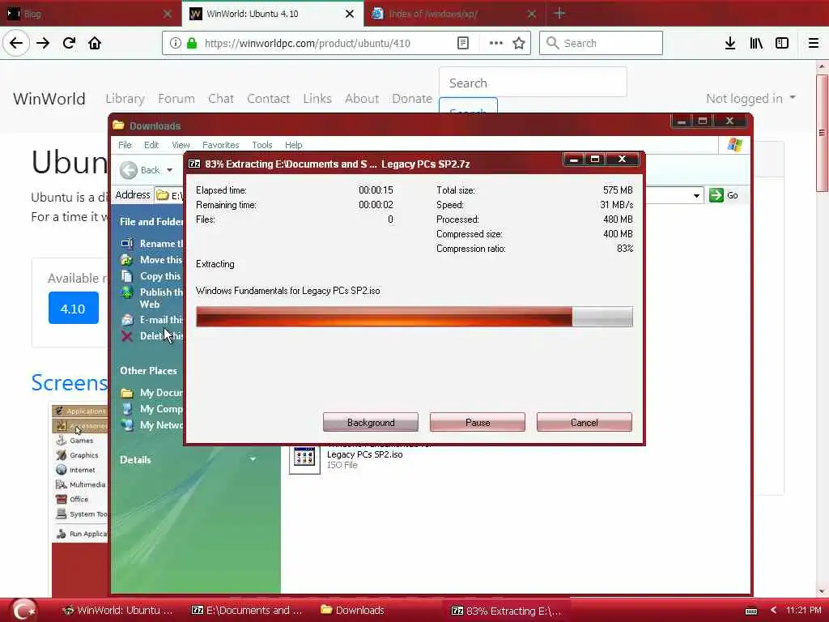The height and width of the screenshot is (622, 829).
Task: Open View menu in Downloads window
Action: pyautogui.click(x=181, y=145)
